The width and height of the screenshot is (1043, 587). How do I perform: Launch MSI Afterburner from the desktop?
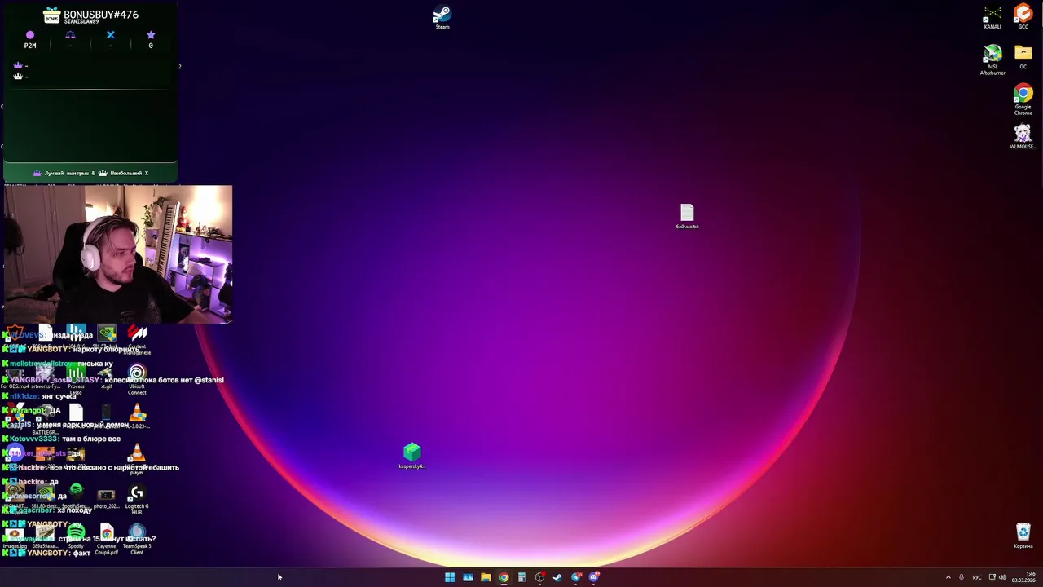coord(992,60)
